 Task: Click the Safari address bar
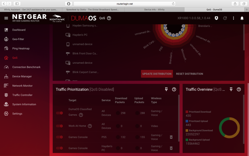pos(125,4)
